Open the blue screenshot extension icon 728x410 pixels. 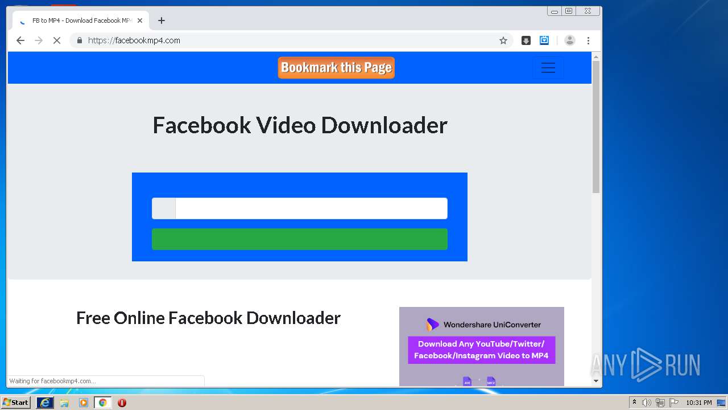(544, 40)
